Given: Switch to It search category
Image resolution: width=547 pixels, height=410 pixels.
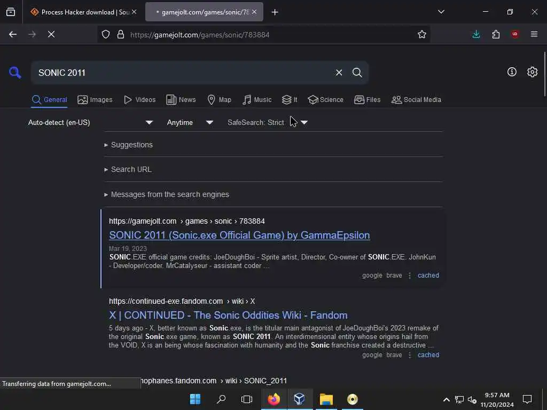Looking at the screenshot, I should tap(290, 100).
